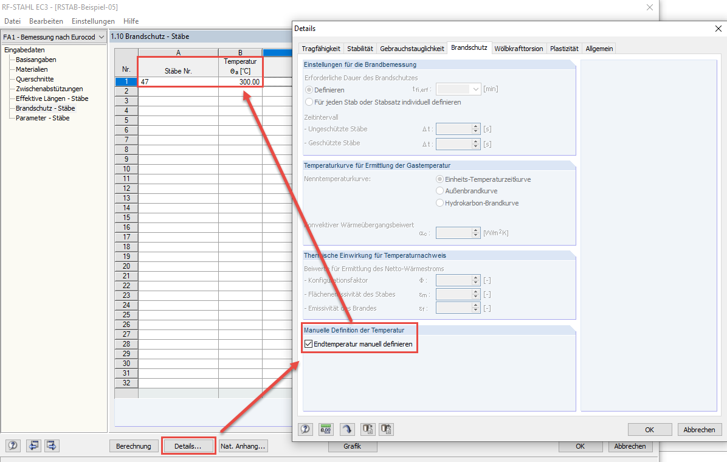The width and height of the screenshot is (727, 462).
Task: Open the help icon in the main window corner
Action: tap(13, 446)
